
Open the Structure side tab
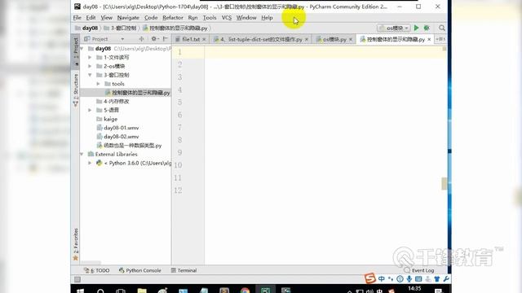pos(76,90)
